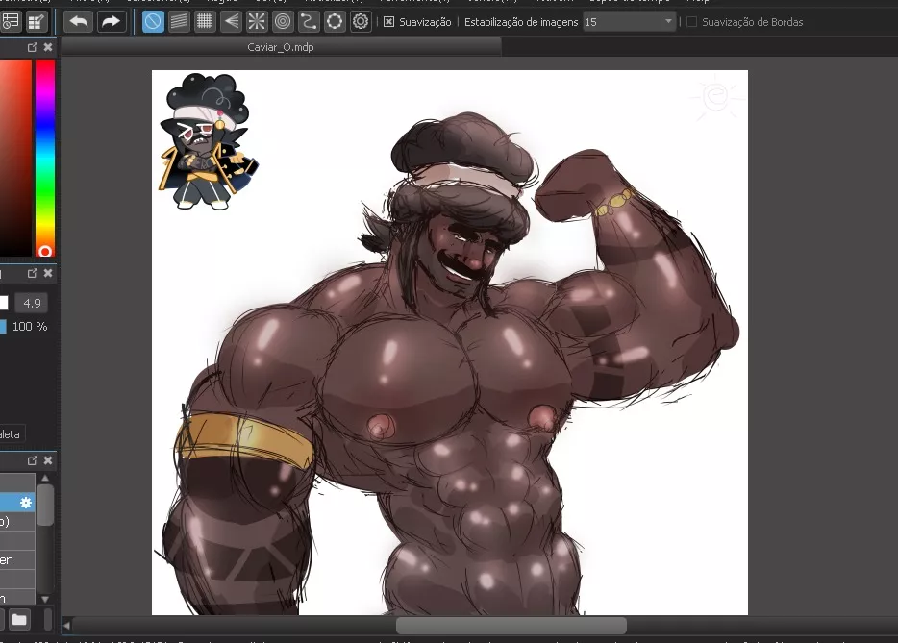The height and width of the screenshot is (643, 898).
Task: Click the gear icon on selected layer
Action: (26, 503)
